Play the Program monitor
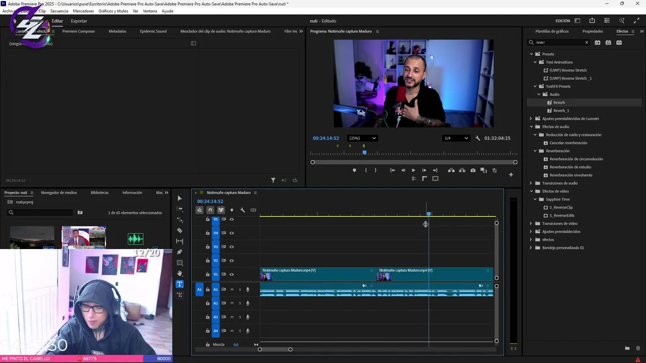 (x=413, y=170)
